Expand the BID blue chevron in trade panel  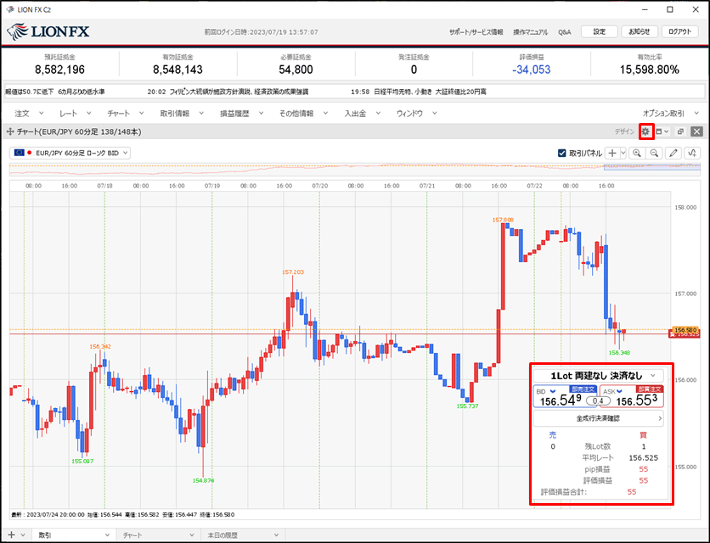552,391
